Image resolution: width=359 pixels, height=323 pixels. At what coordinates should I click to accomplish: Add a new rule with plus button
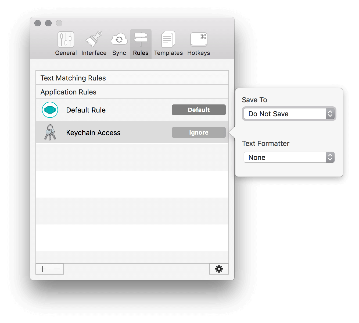coord(43,269)
